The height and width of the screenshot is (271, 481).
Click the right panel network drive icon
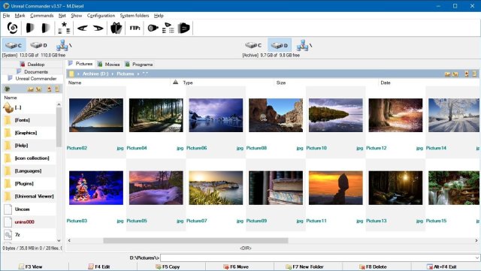(x=302, y=45)
